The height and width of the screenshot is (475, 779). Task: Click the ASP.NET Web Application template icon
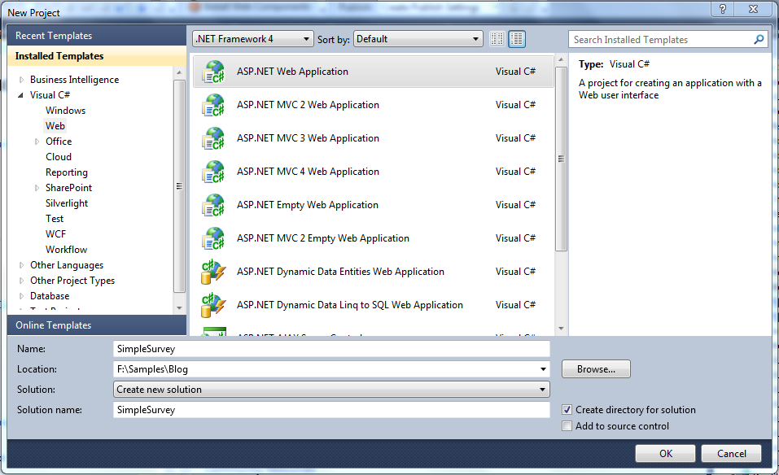(x=213, y=72)
